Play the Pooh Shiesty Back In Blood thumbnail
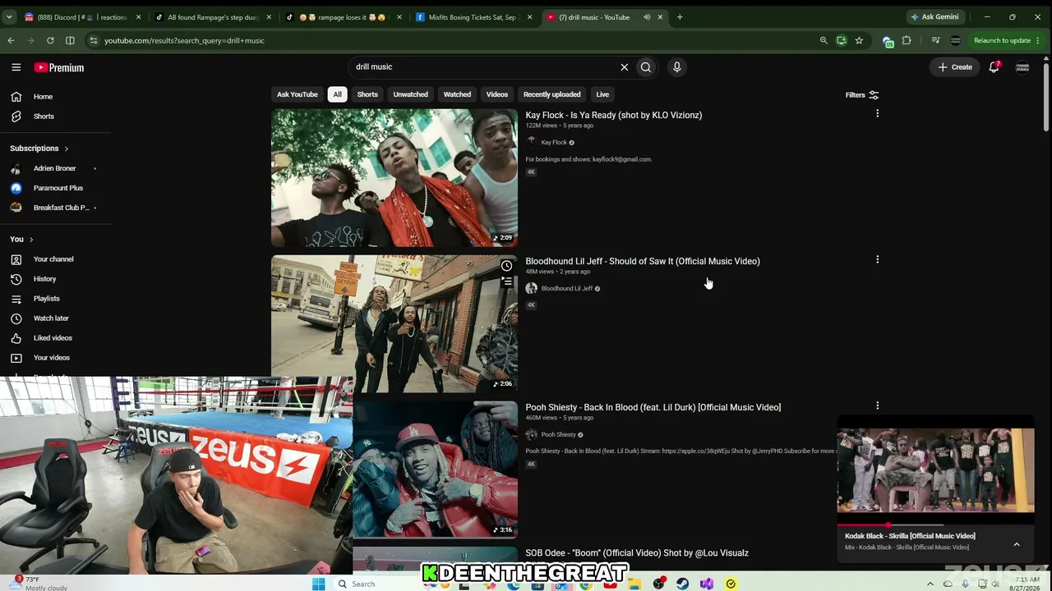 (x=436, y=470)
